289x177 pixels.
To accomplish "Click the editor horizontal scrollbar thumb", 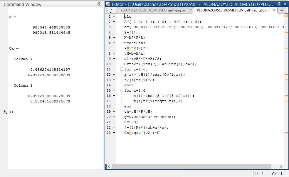I will [x=191, y=166].
